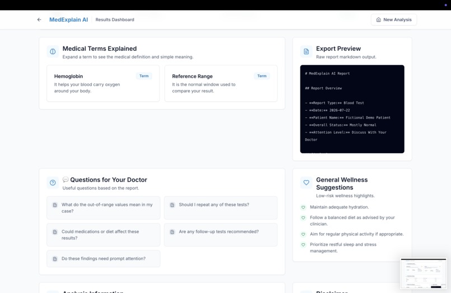
Task: Click 'Raw report markdown output.' subtitle
Action: [346, 57]
